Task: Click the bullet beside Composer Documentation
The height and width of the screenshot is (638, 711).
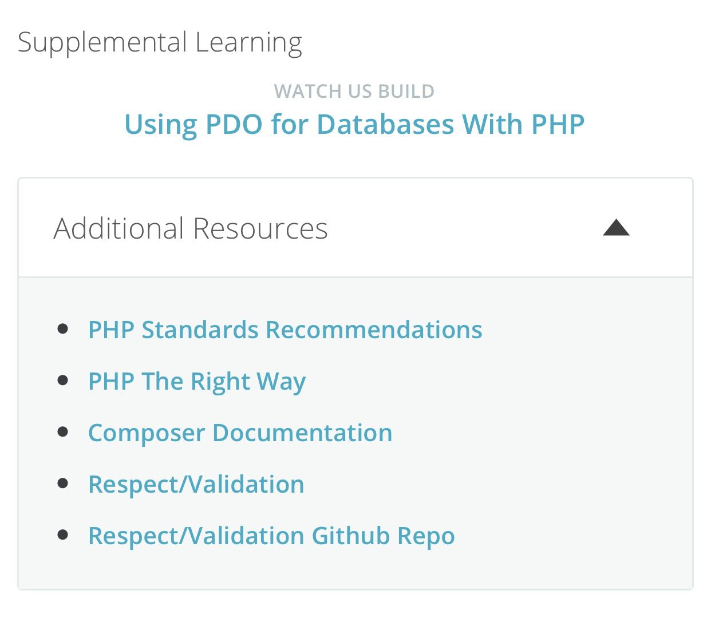Action: [x=65, y=432]
